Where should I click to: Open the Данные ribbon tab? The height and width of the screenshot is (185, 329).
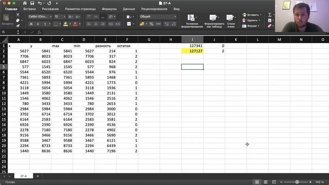(x=129, y=9)
